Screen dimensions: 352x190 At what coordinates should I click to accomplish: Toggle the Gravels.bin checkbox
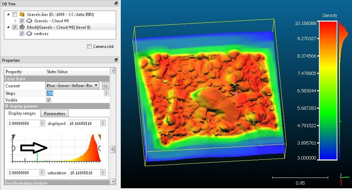click(x=15, y=15)
